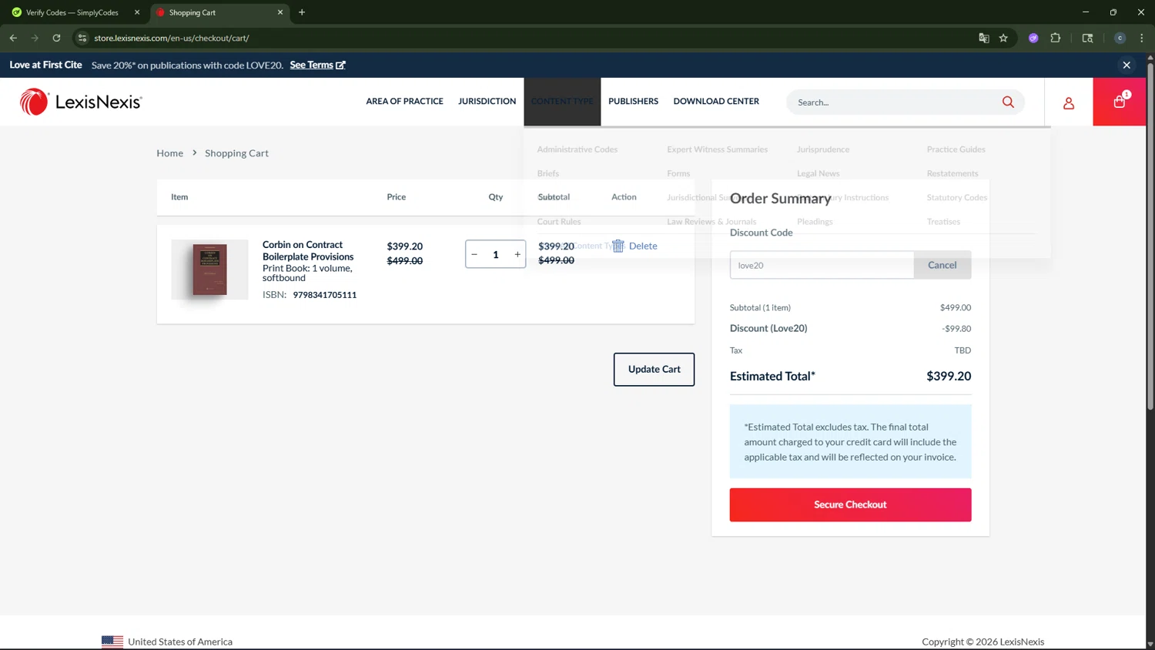Click the Discount (Love20) label
1155x650 pixels.
768,328
